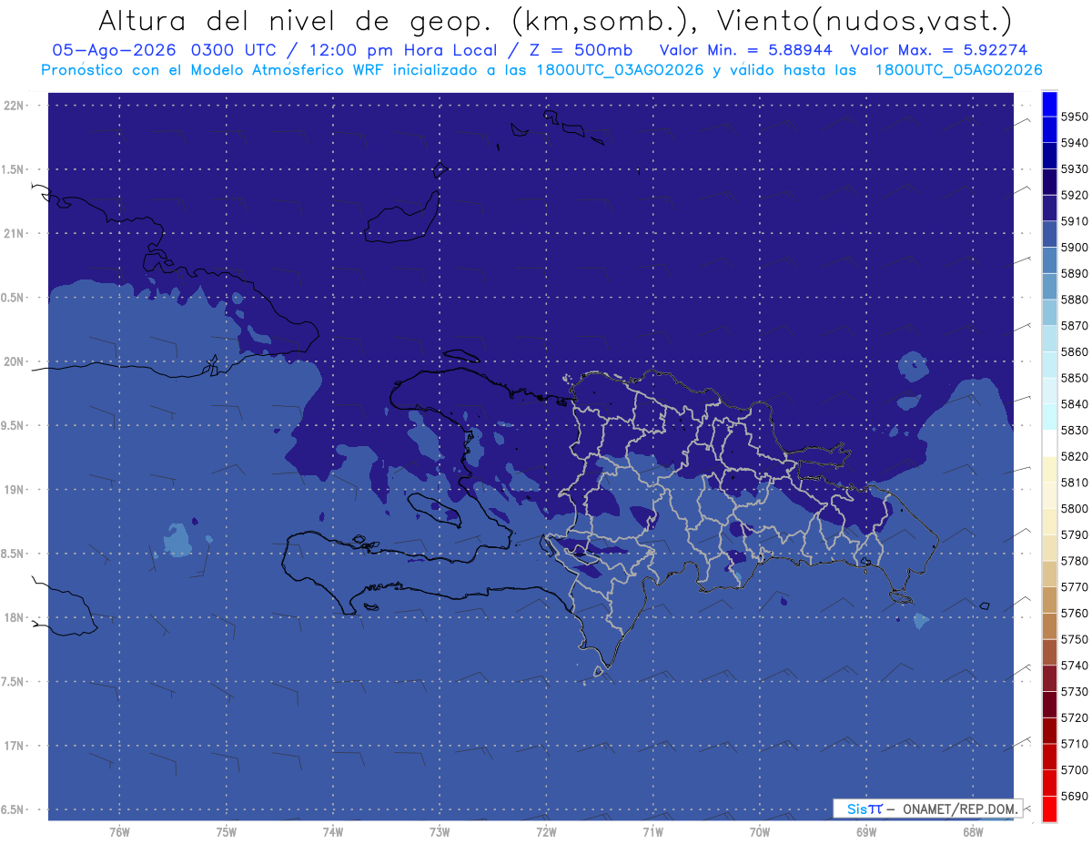Click the 5800 value on the color scale
The image size is (1092, 844).
[1075, 509]
